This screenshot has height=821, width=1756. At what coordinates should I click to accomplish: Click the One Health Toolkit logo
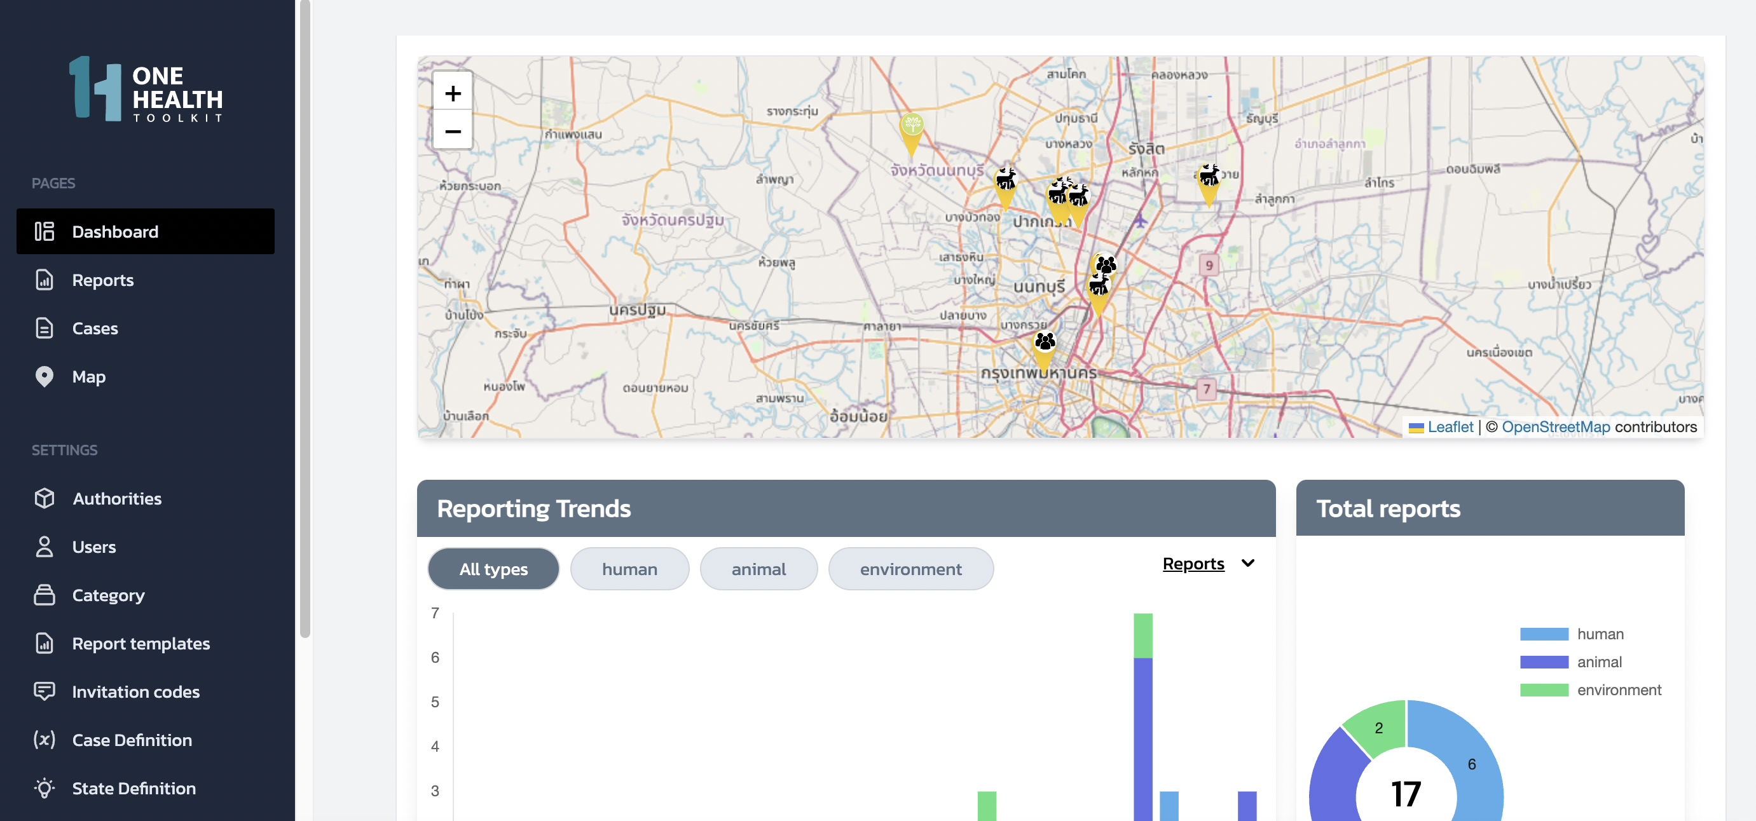(146, 89)
